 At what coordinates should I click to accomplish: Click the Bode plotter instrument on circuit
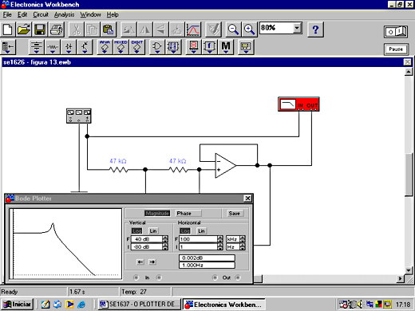coord(298,104)
